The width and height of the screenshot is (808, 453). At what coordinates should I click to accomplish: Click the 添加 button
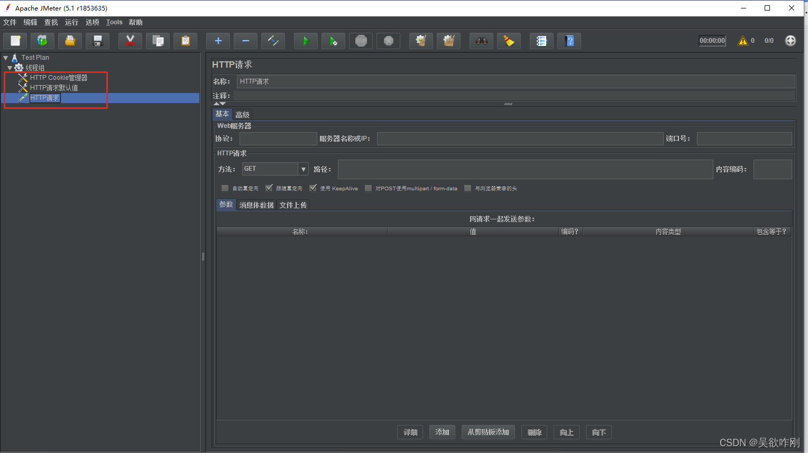443,432
